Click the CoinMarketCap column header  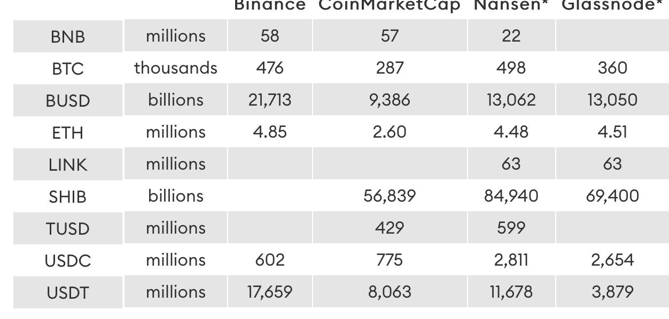[390, 5]
